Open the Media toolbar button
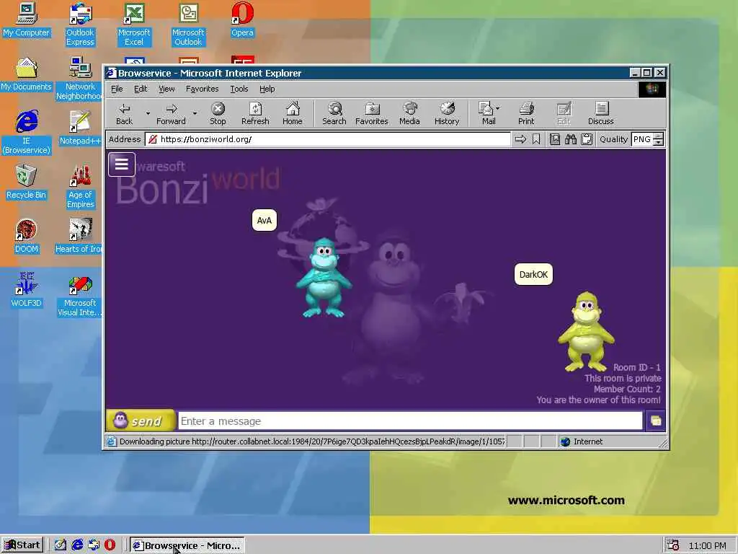This screenshot has width=738, height=554. [409, 113]
